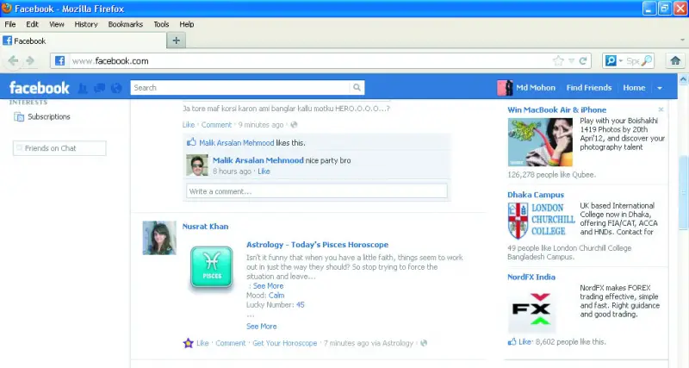This screenshot has height=368, width=689.
Task: Click the page vertical scrollbar thumb
Action: tap(684, 192)
